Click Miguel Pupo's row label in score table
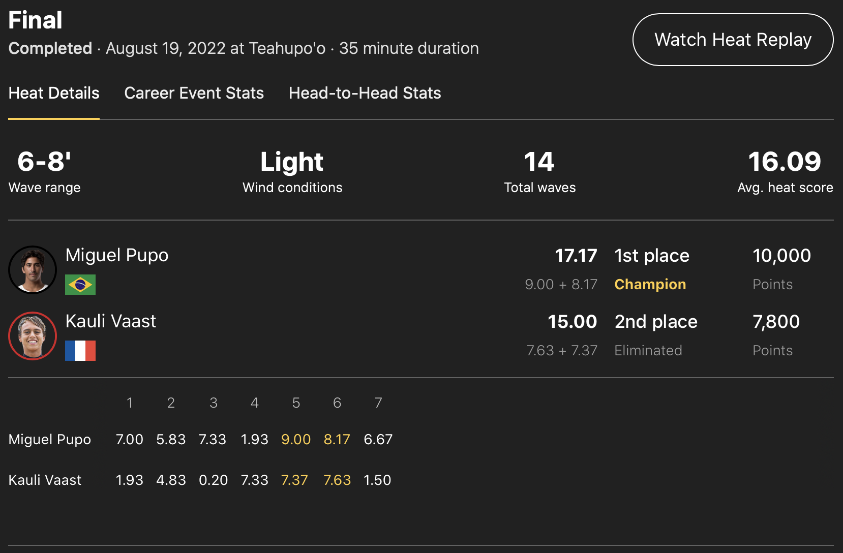The height and width of the screenshot is (553, 843). pos(50,439)
